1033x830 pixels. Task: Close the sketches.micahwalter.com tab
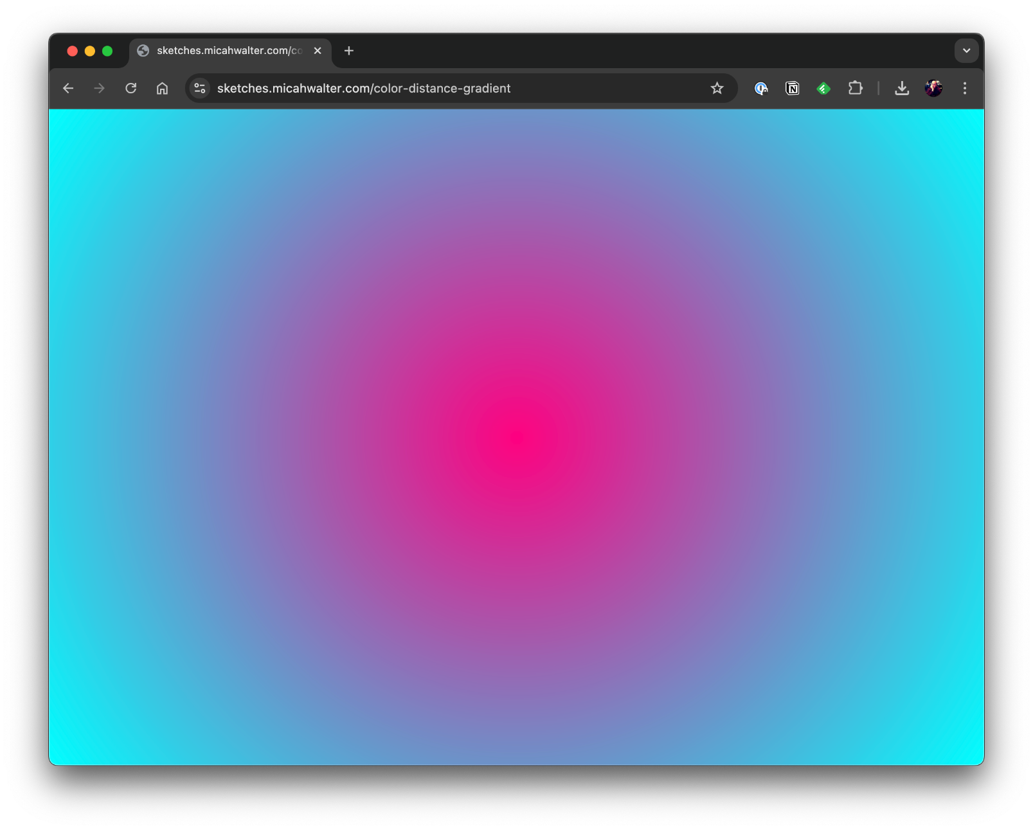[x=318, y=51]
